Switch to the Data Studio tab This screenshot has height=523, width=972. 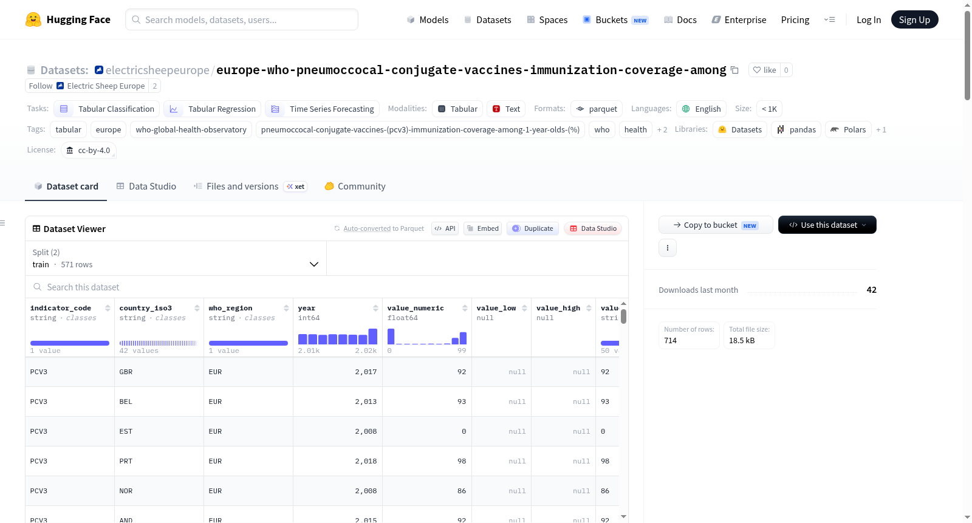click(x=146, y=186)
